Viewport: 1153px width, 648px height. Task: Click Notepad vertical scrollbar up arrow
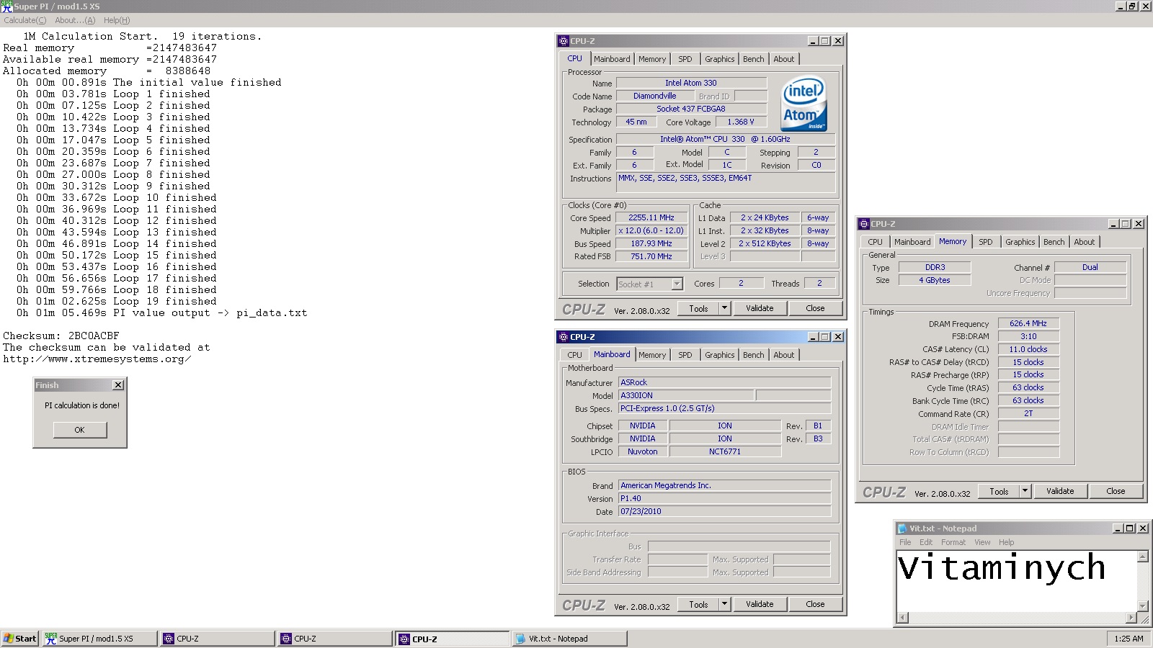pos(1142,557)
